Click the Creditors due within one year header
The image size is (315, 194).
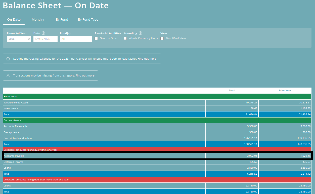(157, 150)
